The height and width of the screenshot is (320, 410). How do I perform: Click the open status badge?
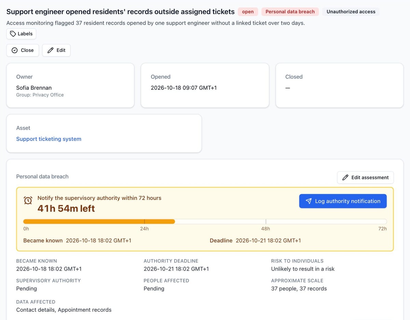coord(248,12)
